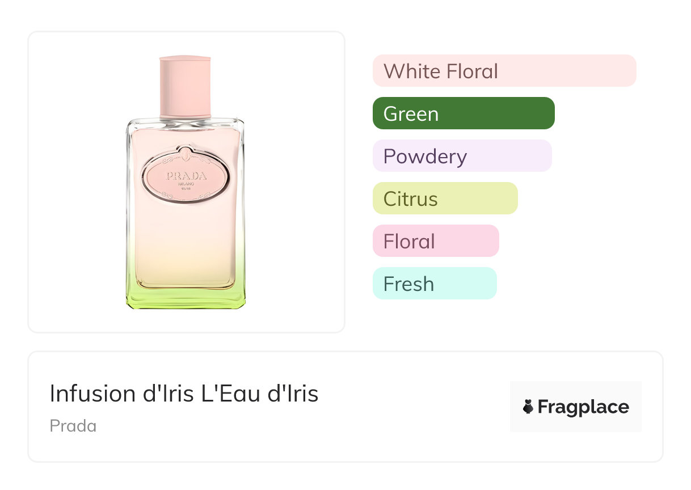
Task: Choose the Fresh accord bar
Action: click(435, 284)
